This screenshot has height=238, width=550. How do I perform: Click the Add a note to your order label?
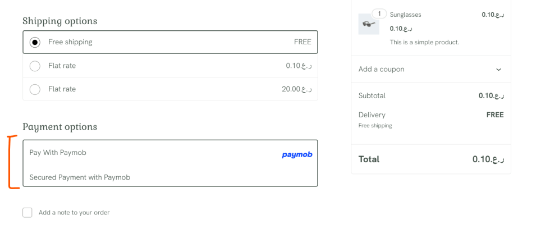pyautogui.click(x=74, y=213)
